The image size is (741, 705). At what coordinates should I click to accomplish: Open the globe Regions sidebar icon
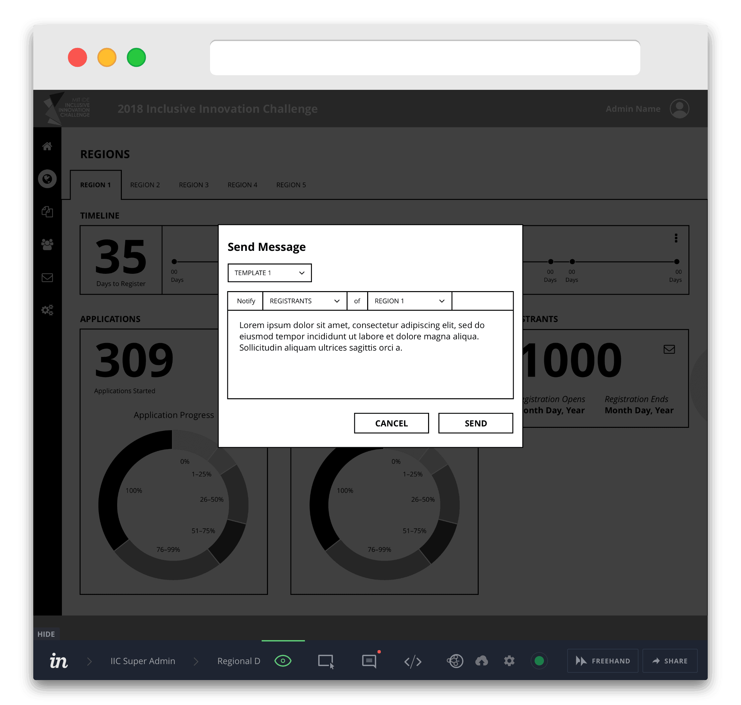[47, 179]
